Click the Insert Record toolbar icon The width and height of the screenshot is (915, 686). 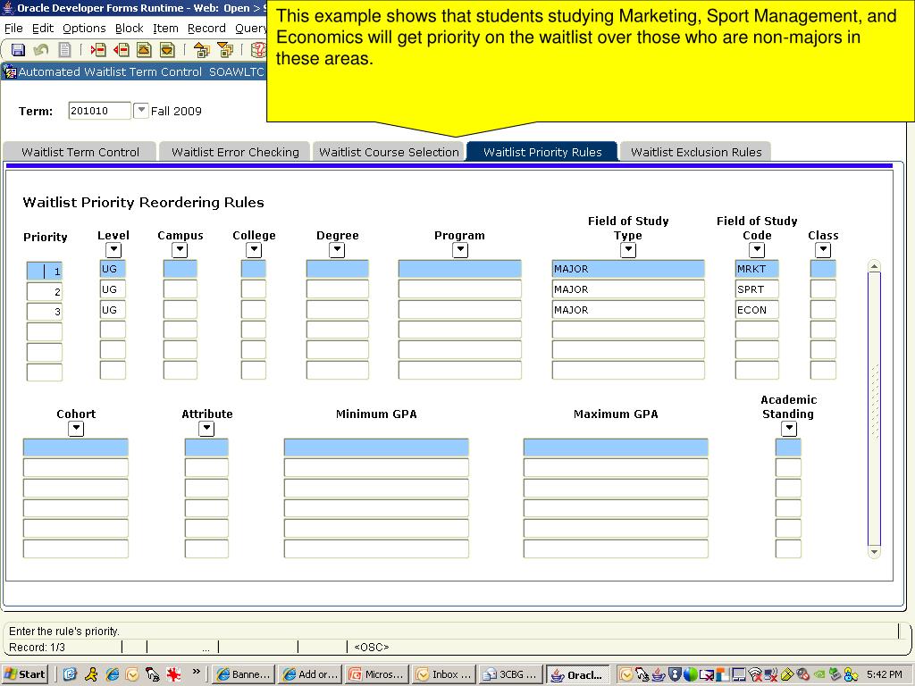point(98,50)
